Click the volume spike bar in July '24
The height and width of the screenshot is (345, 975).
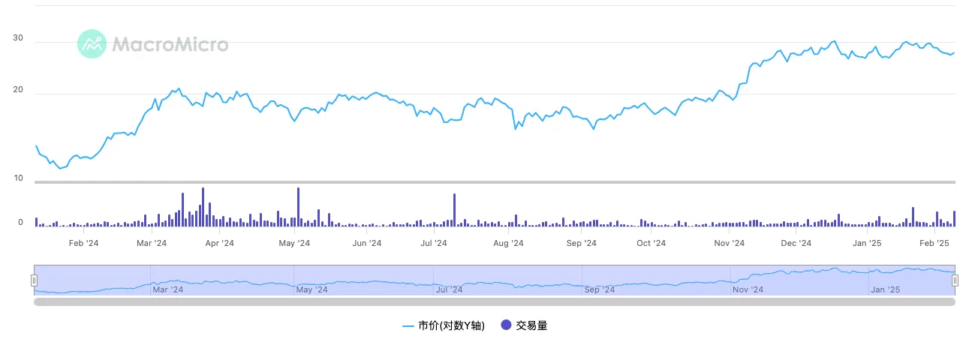[454, 211]
